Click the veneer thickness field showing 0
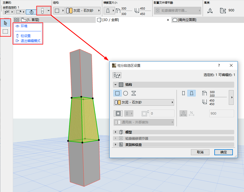The width and height of the screenshot is (244, 192). 162,114
